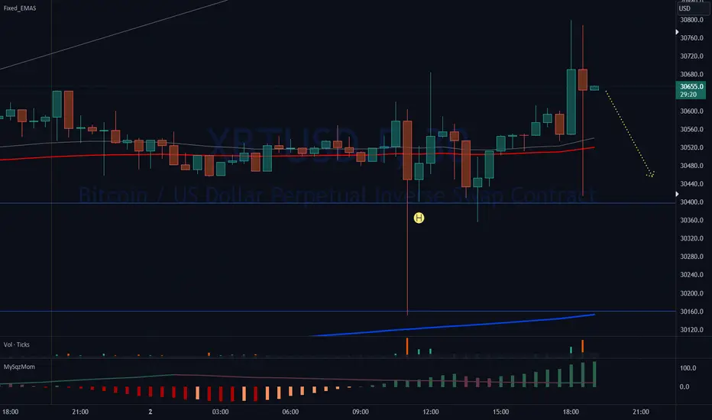
Task: Click the tallest orange volume bar below H marker
Action: tap(407, 347)
